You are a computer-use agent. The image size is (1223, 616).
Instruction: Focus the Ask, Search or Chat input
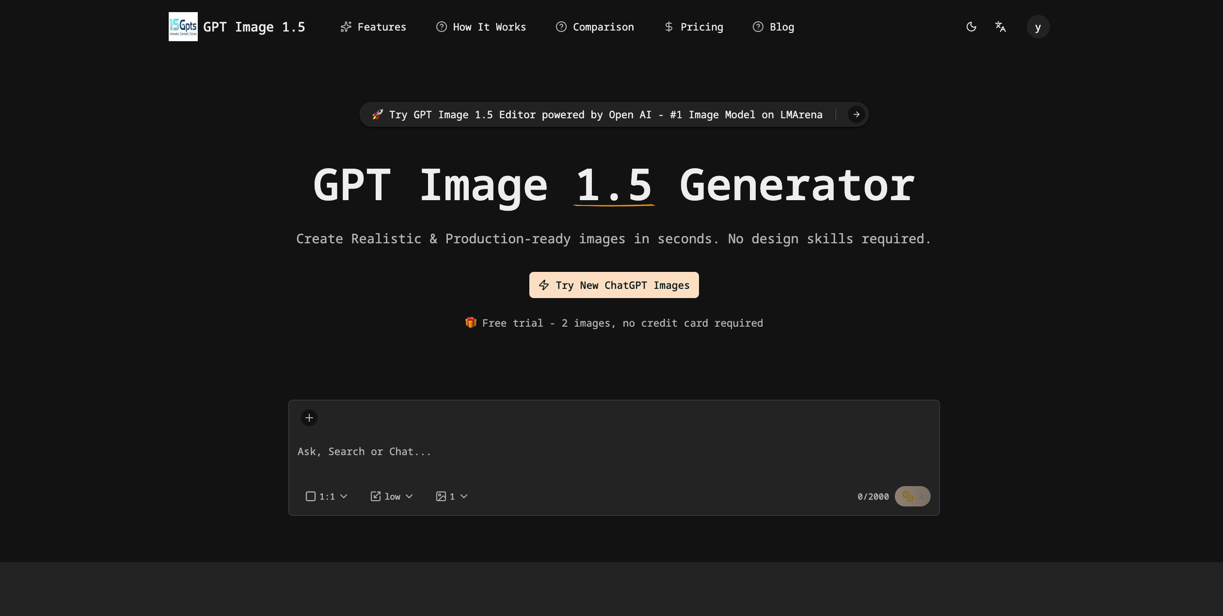(613, 452)
